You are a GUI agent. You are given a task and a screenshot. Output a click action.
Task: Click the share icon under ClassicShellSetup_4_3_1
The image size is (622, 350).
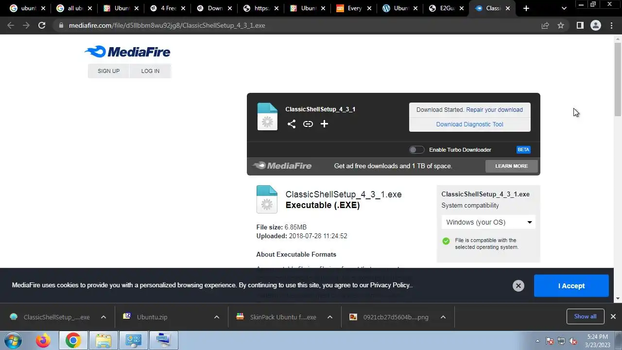pyautogui.click(x=291, y=124)
